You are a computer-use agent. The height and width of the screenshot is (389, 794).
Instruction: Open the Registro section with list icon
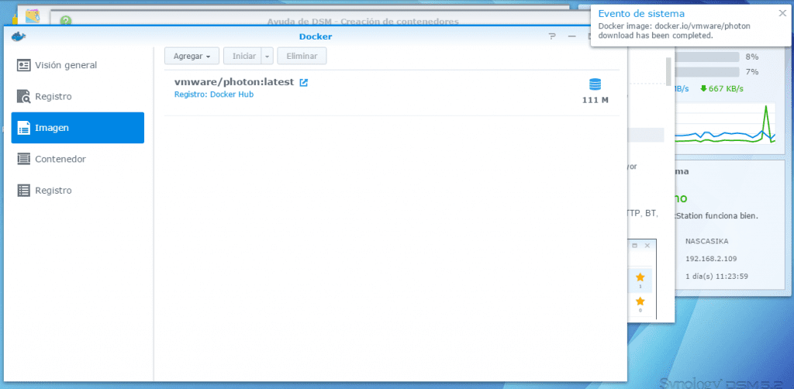(78, 191)
